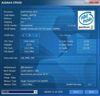Select the empty Core Voltage field
This screenshot has width=100, height=96.
pos(83,35)
